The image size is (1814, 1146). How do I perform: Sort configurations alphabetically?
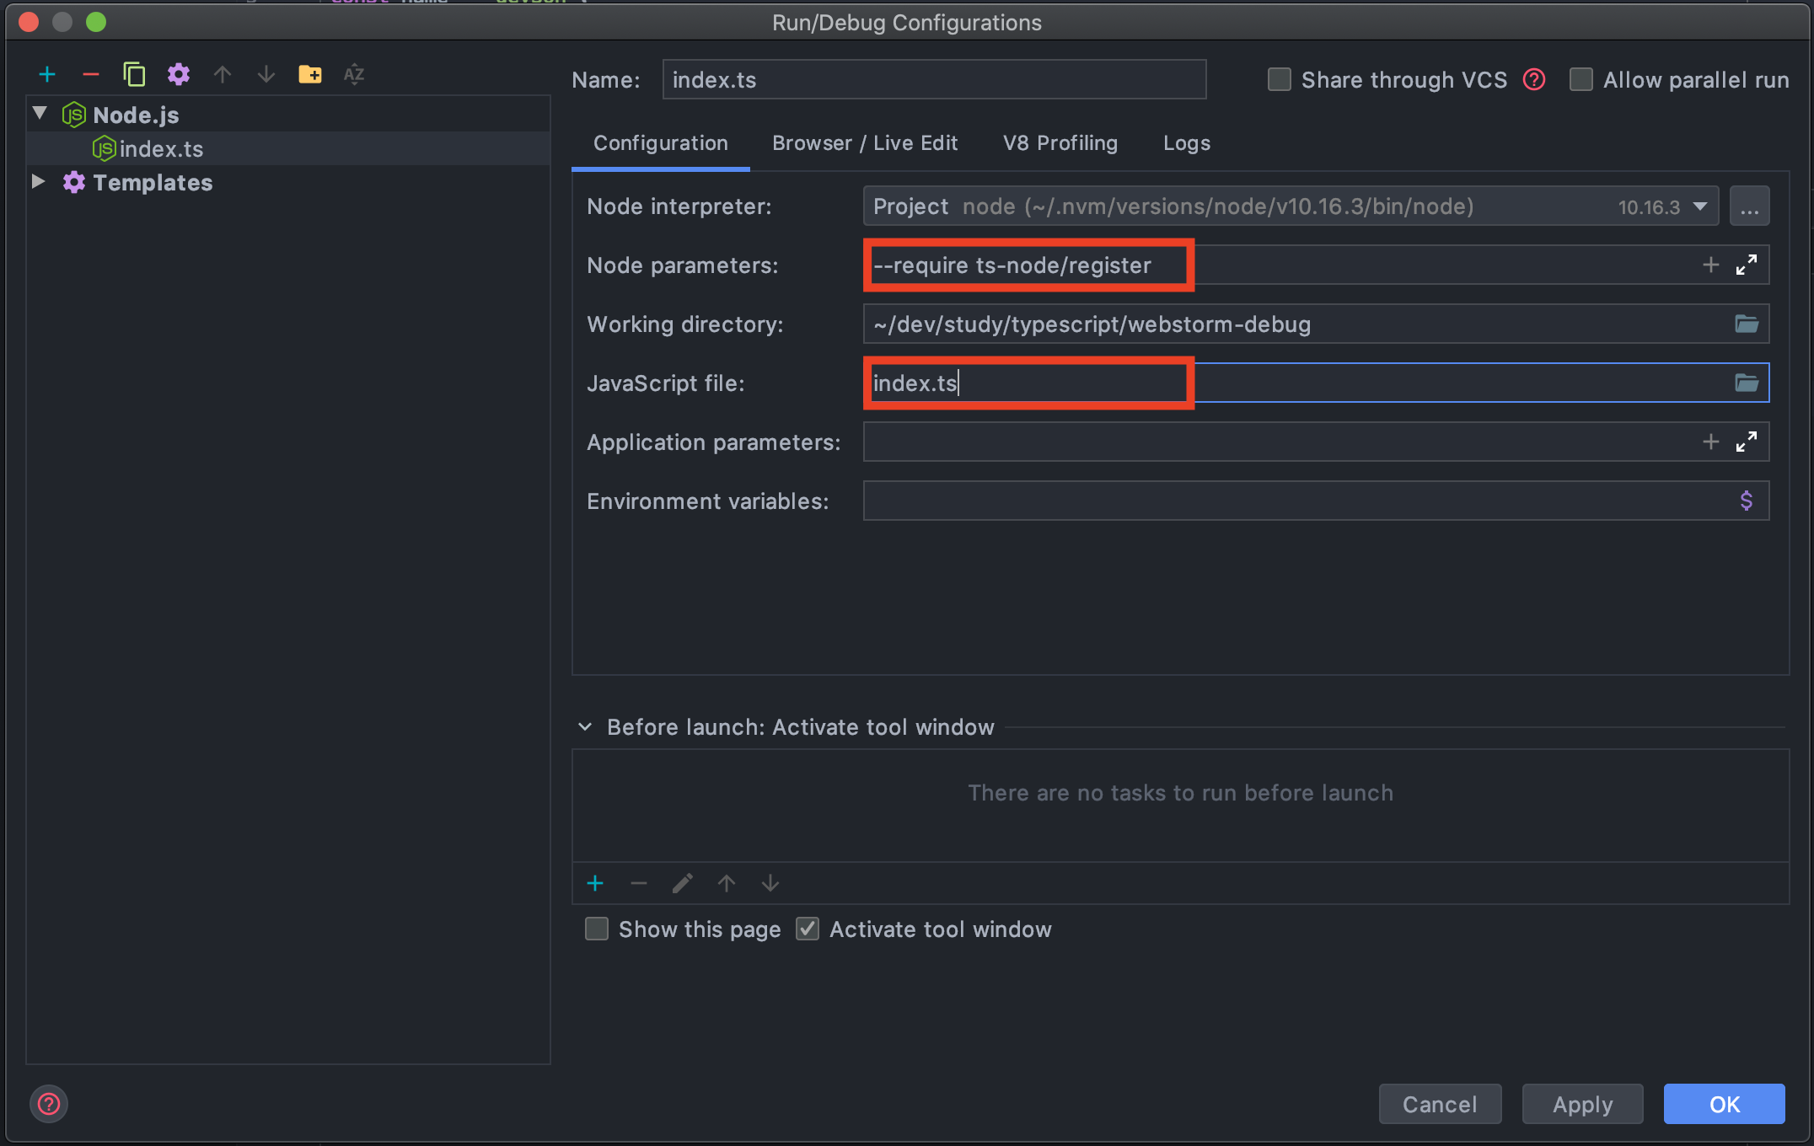(x=353, y=74)
